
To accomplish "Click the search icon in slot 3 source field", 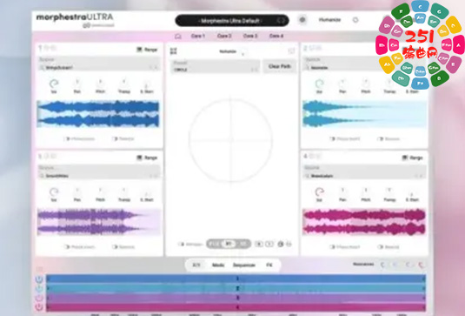I will [42, 176].
